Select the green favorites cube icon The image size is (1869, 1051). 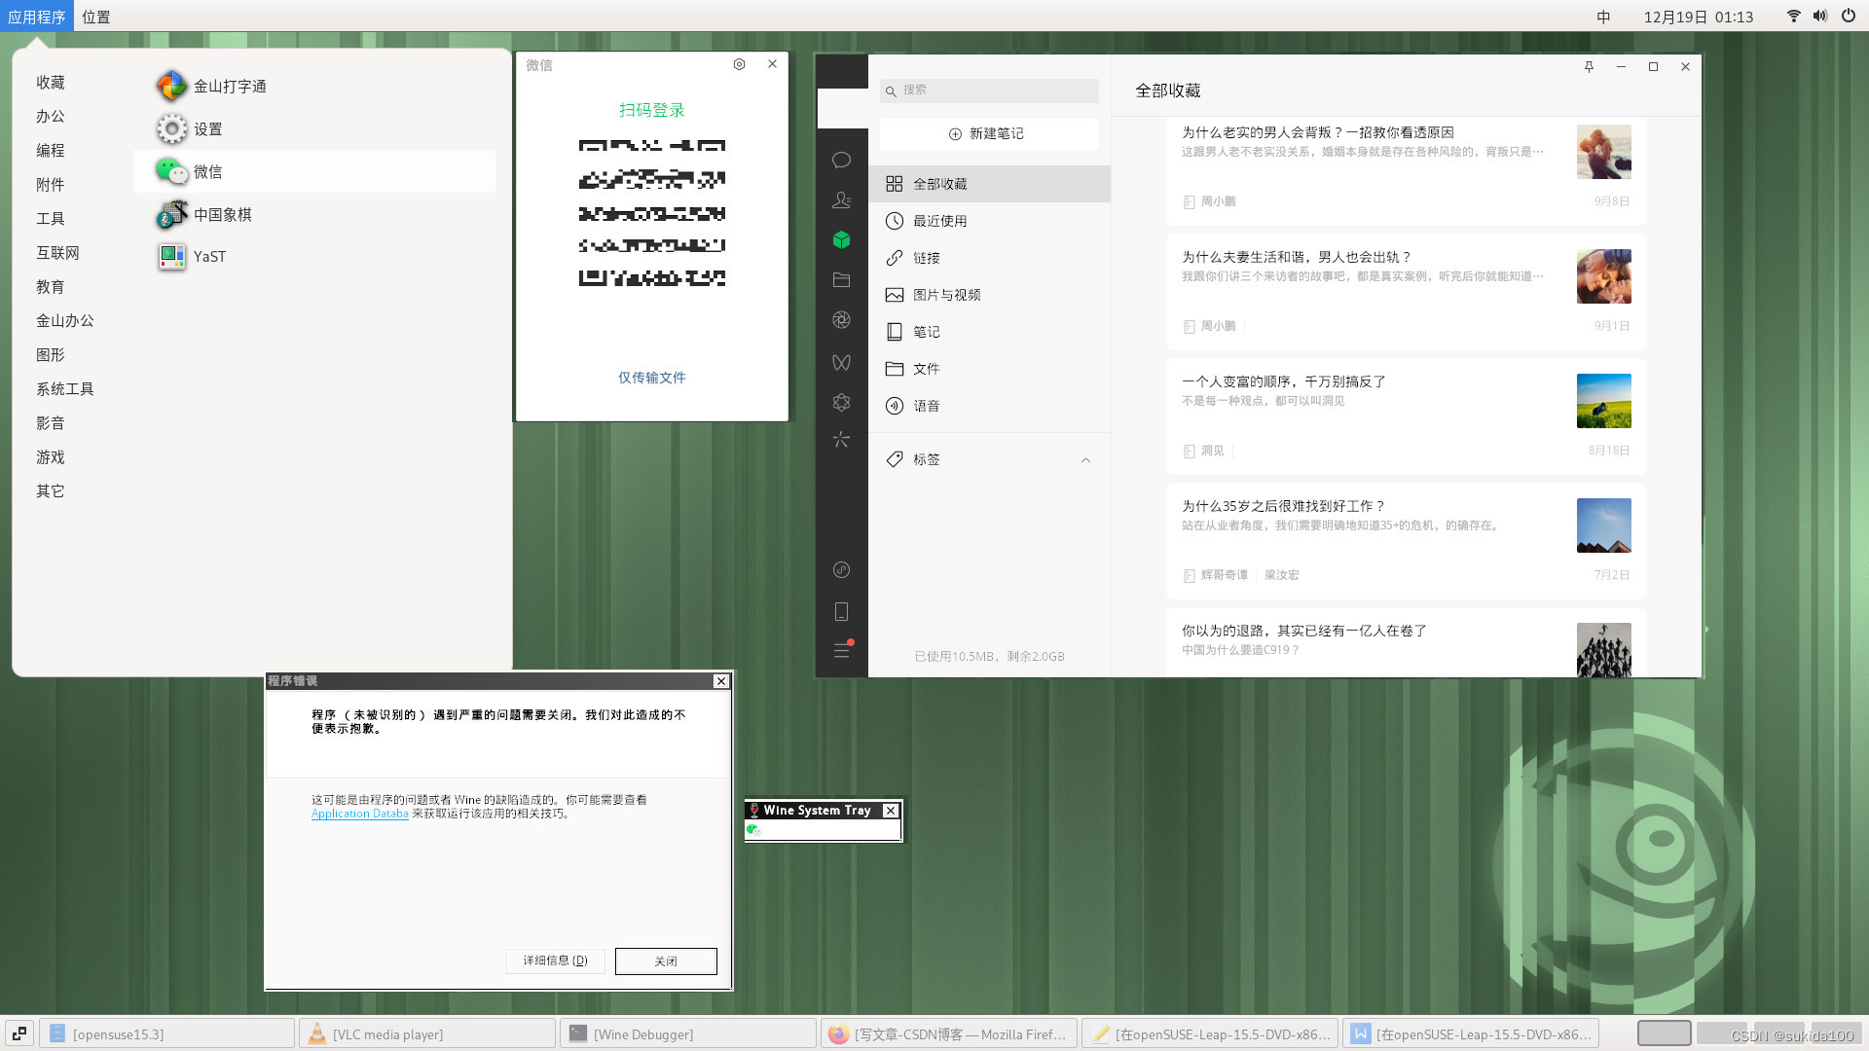841,239
